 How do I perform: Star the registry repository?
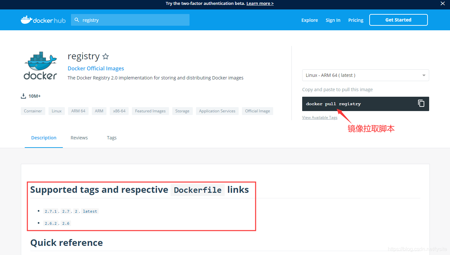click(x=105, y=56)
